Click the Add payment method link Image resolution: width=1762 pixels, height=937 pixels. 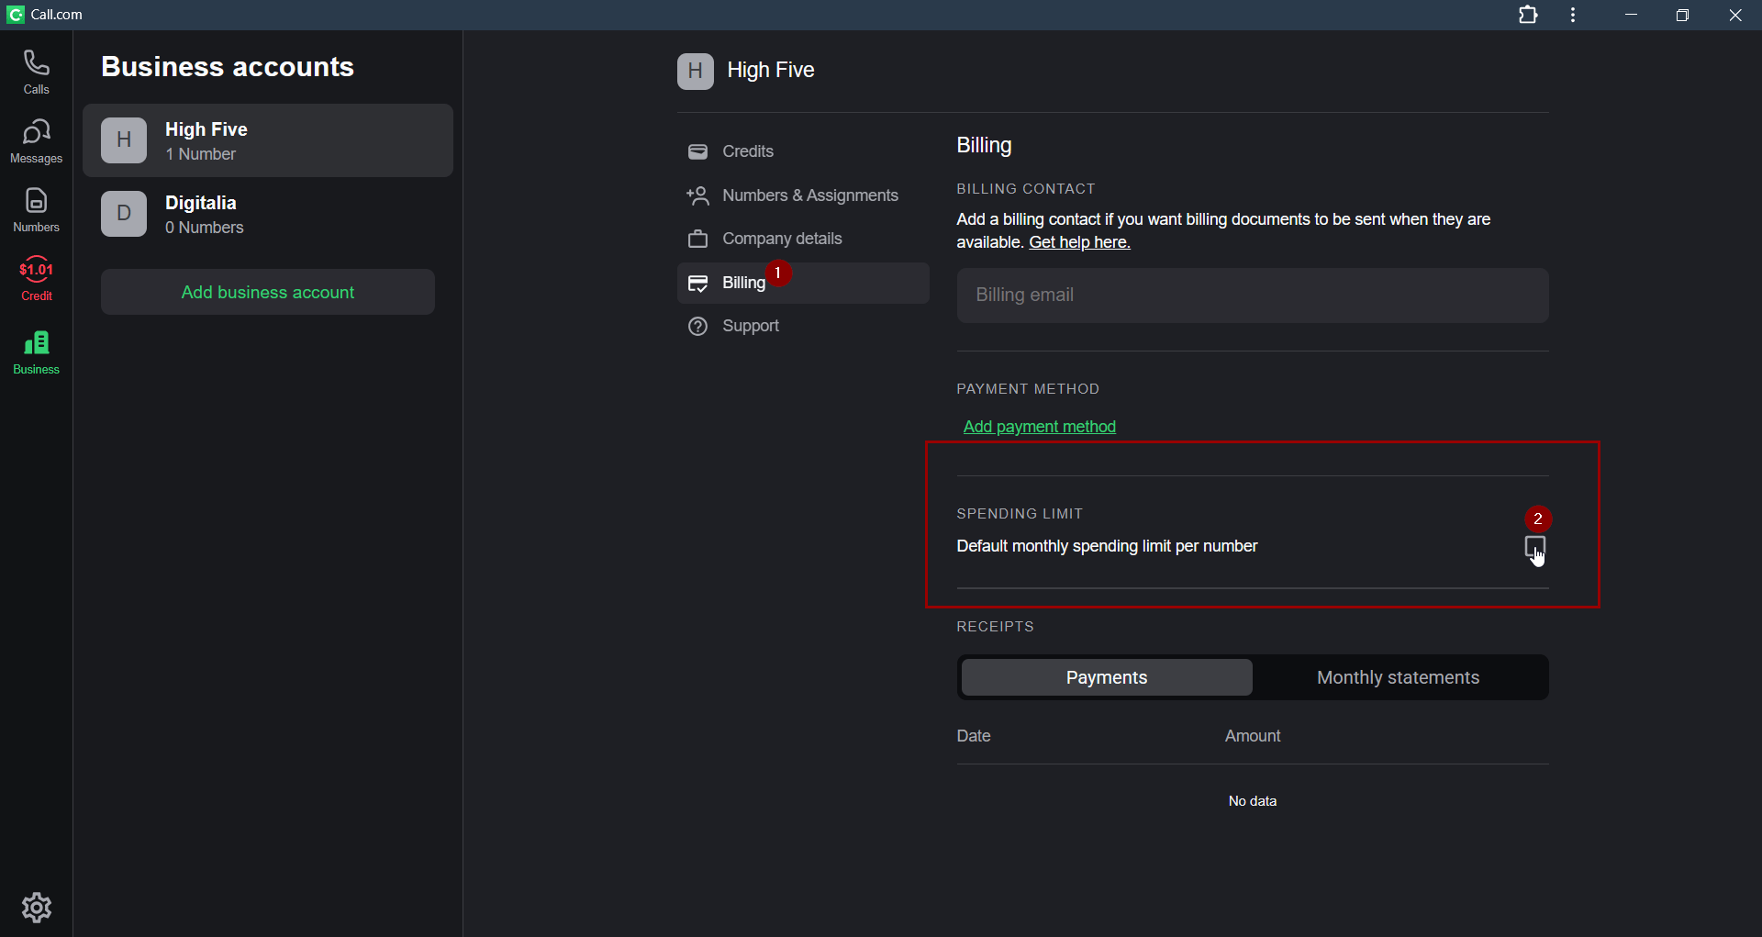tap(1039, 427)
